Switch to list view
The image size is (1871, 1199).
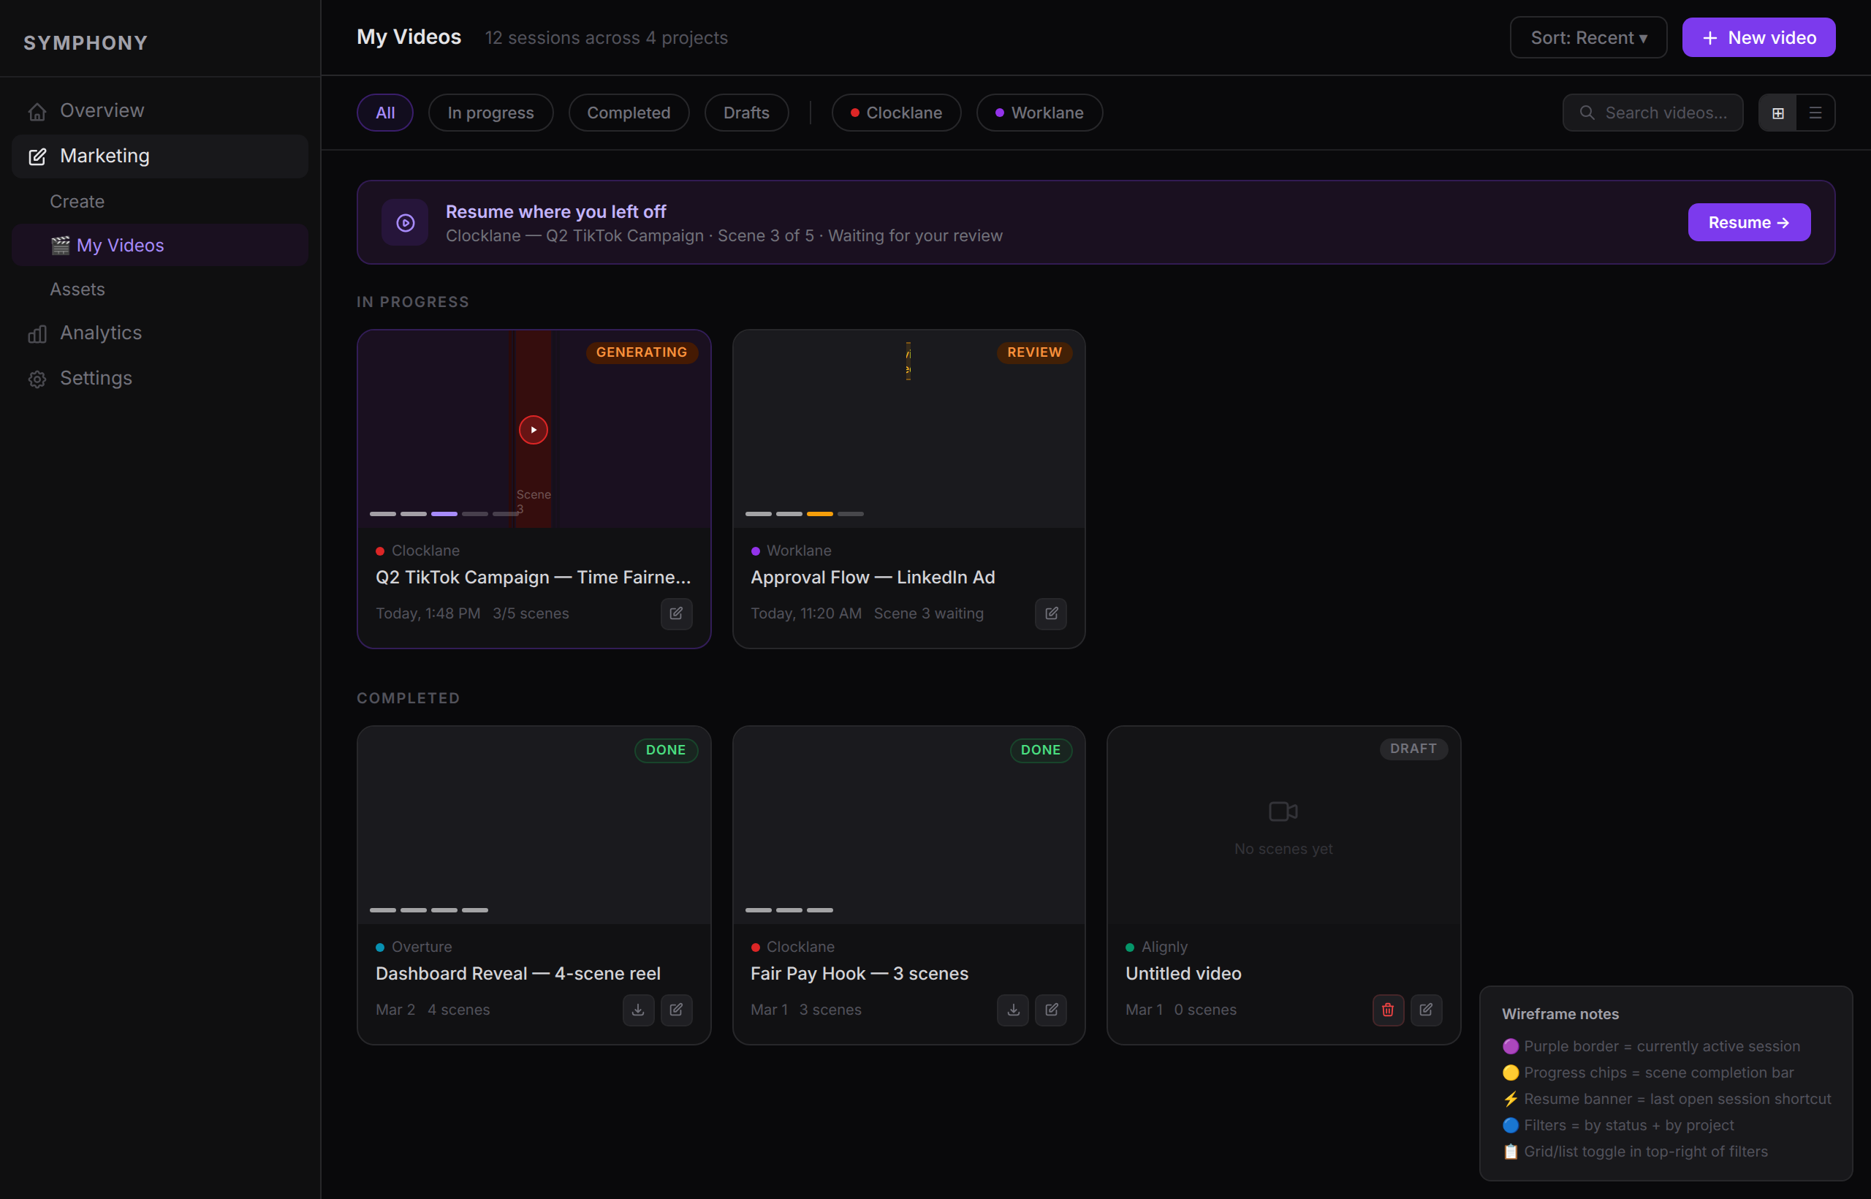1815,113
